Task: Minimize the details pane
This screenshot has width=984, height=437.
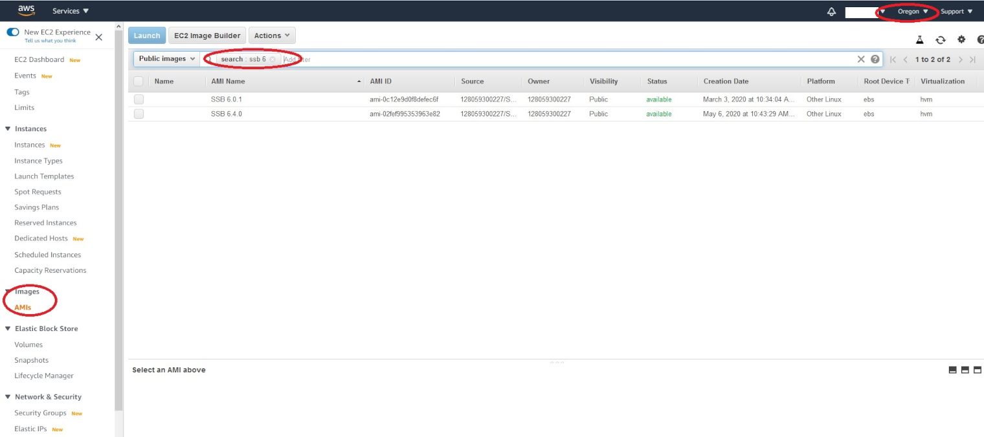Action: point(952,370)
